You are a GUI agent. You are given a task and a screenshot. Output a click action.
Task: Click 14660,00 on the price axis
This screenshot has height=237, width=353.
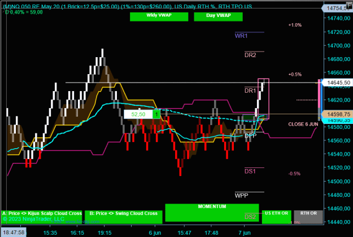click(338, 72)
